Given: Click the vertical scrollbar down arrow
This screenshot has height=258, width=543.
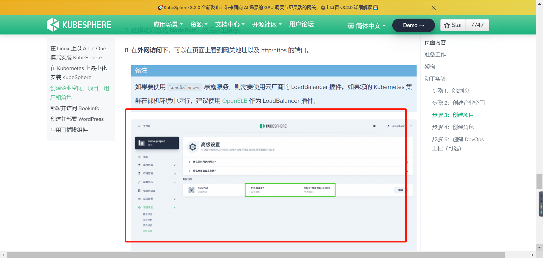Looking at the screenshot, I should pyautogui.click(x=539, y=248).
